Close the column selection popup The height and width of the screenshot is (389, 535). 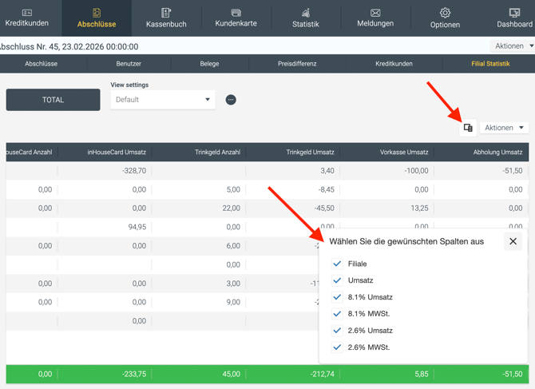coord(513,241)
